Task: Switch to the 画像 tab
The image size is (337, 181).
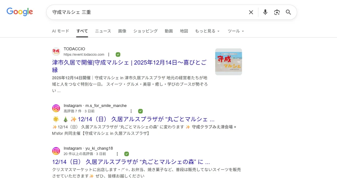Action: click(122, 31)
